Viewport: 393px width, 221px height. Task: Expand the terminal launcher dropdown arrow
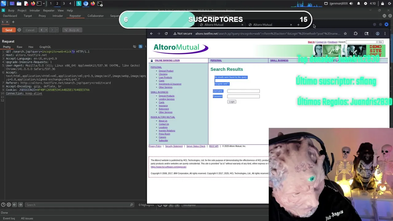(44, 4)
